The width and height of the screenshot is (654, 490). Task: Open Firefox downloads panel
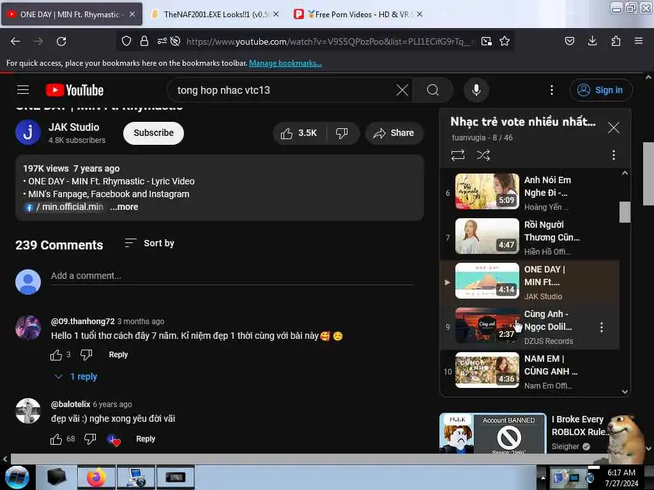(x=592, y=41)
